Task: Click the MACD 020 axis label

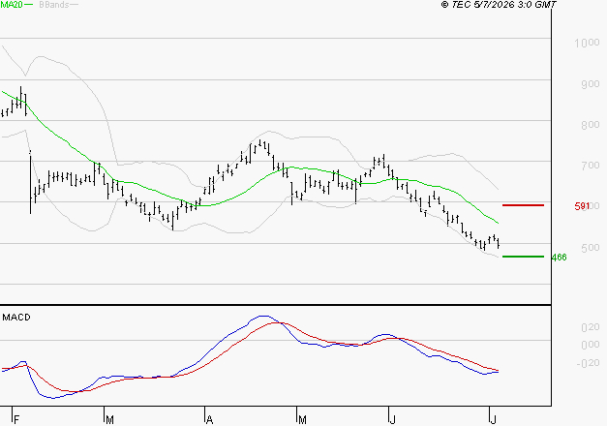Action: pyautogui.click(x=591, y=327)
